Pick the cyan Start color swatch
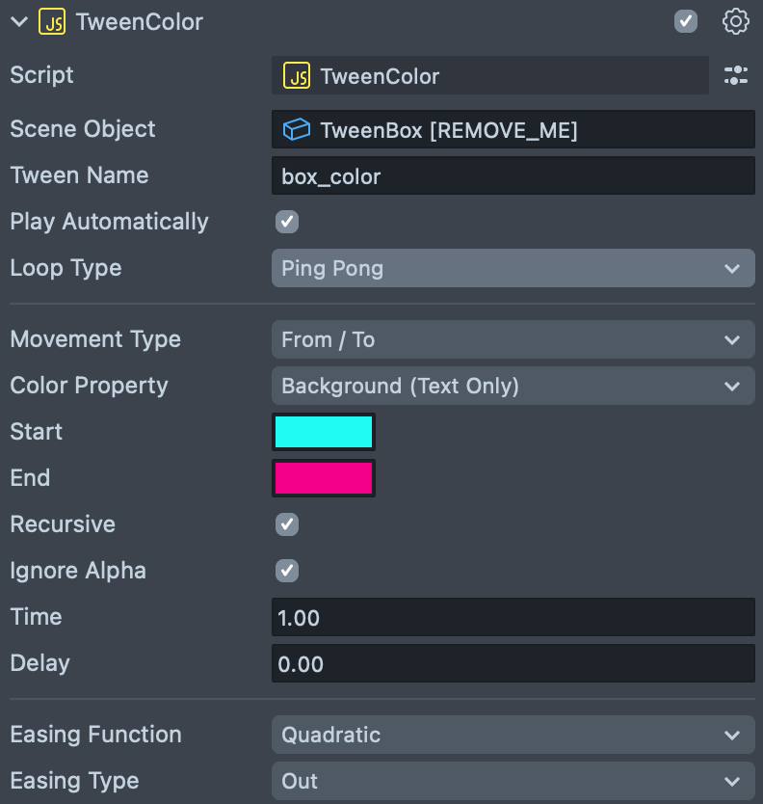This screenshot has height=804, width=763. (x=324, y=432)
